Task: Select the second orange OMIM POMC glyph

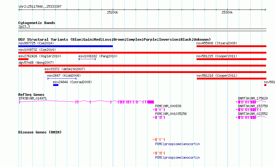Action: (x=159, y=153)
